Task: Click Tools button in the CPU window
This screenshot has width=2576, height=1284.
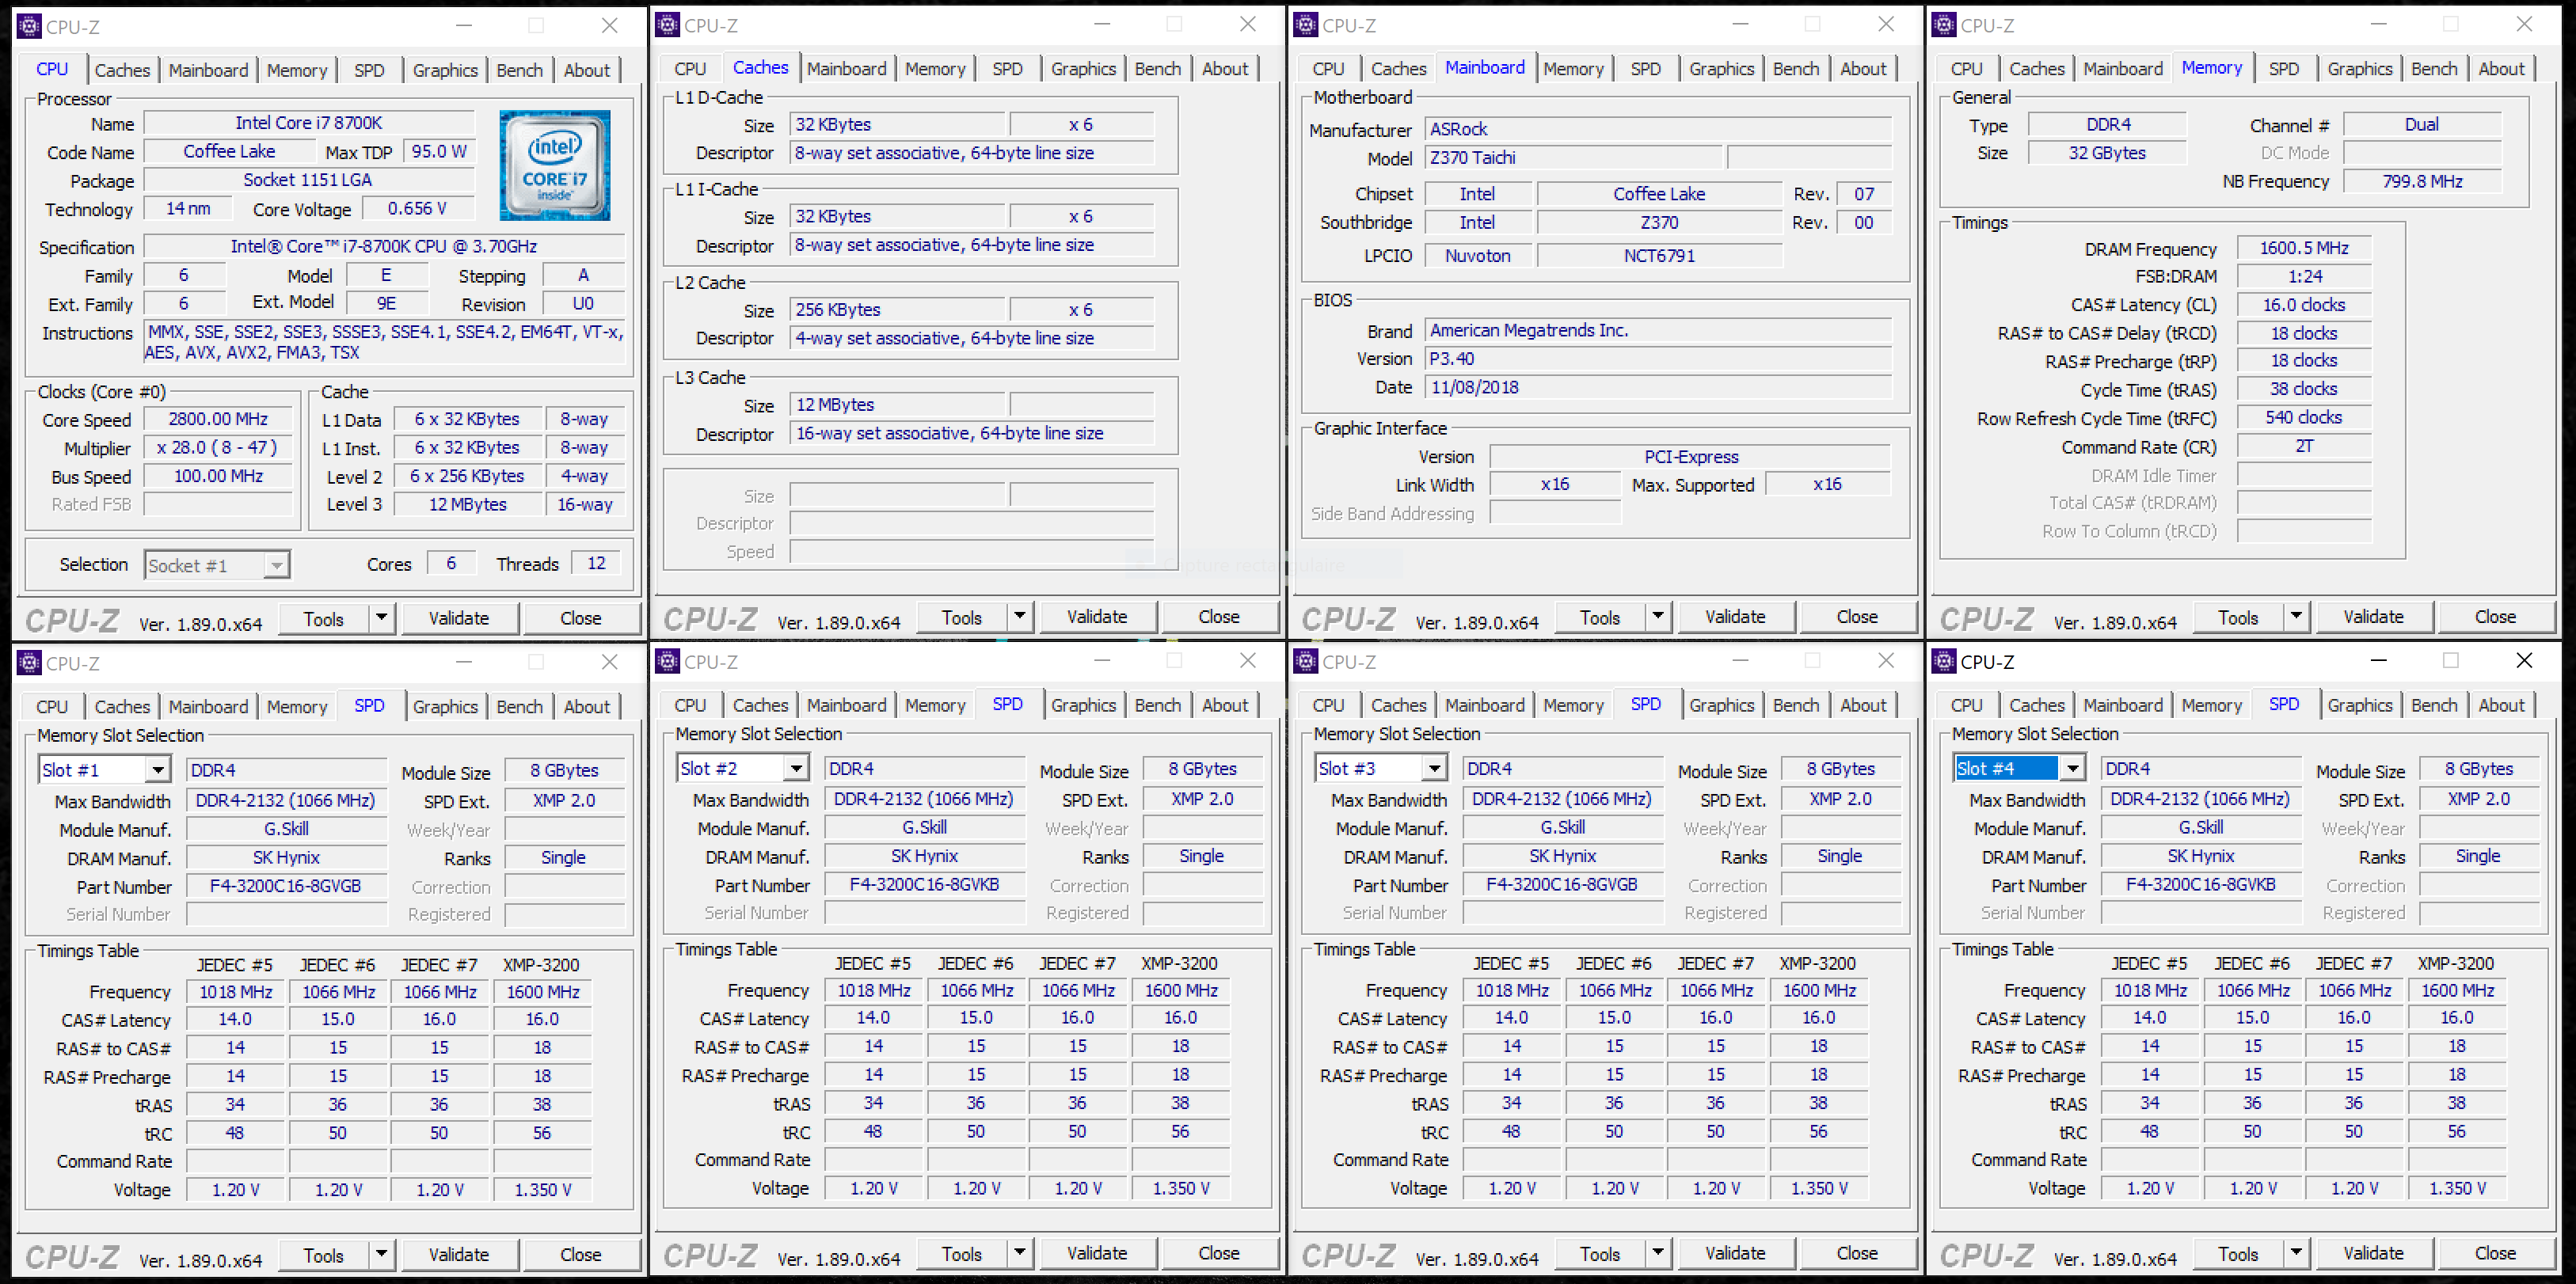Action: (x=323, y=619)
